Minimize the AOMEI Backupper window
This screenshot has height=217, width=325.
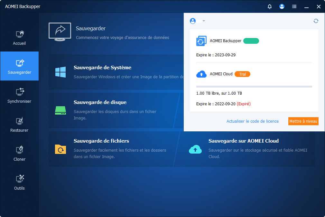[306, 8]
